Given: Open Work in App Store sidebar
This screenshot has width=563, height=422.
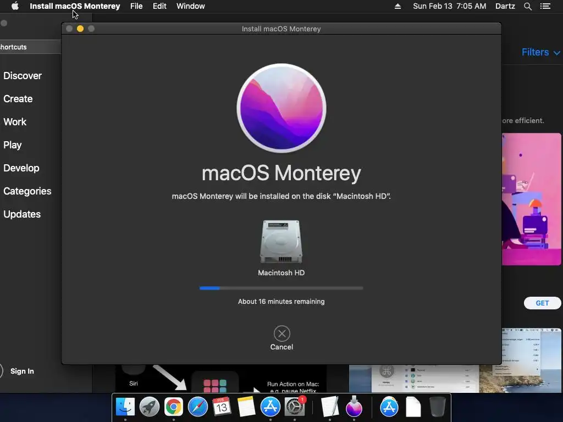Looking at the screenshot, I should click(x=15, y=121).
